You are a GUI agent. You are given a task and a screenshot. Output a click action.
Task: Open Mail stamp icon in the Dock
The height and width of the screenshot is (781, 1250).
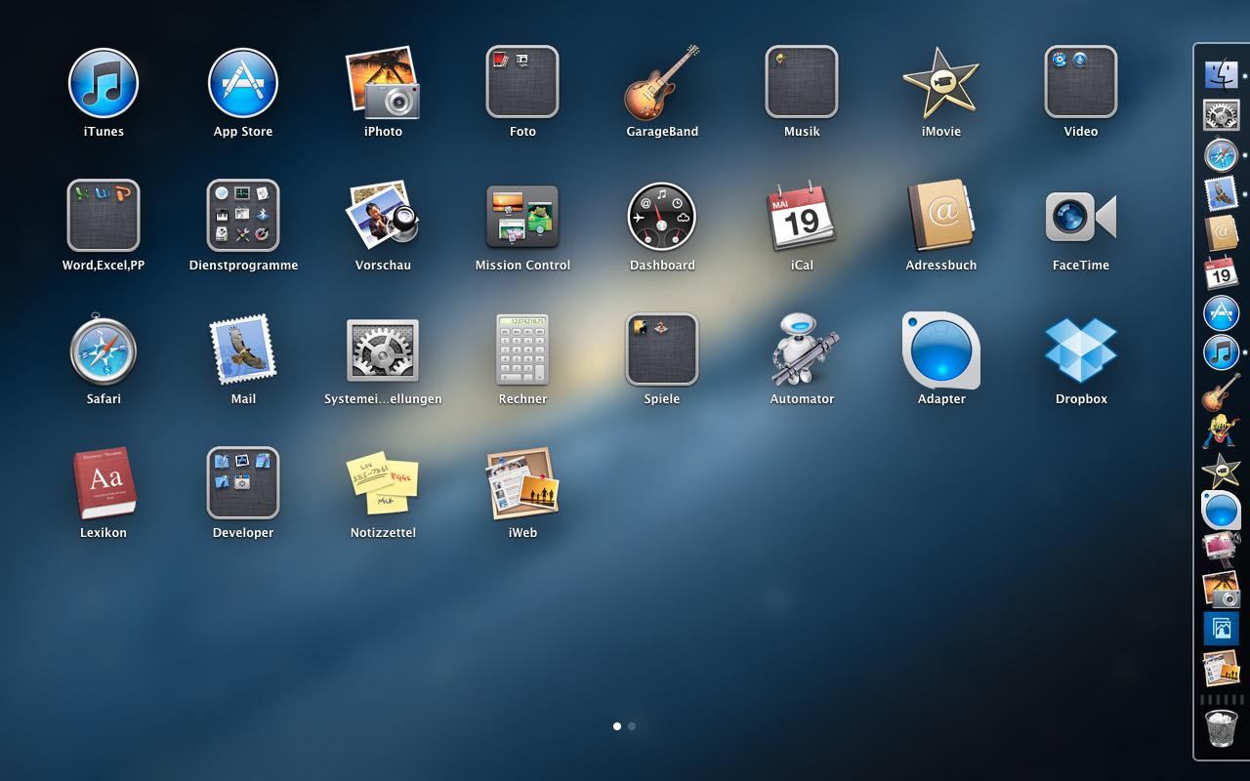pyautogui.click(x=1221, y=194)
